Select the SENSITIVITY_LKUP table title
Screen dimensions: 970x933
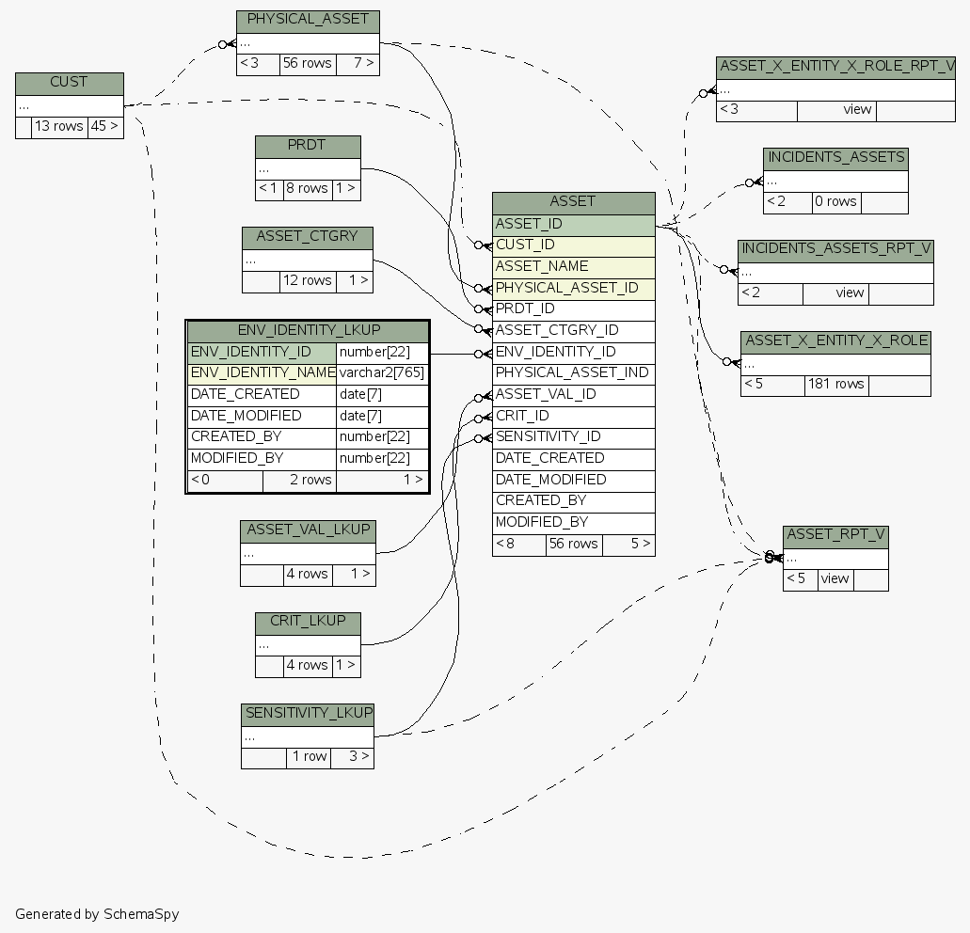(x=309, y=713)
